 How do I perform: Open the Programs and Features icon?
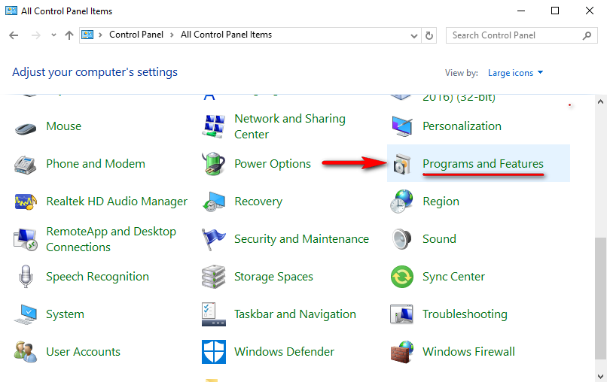tap(402, 164)
